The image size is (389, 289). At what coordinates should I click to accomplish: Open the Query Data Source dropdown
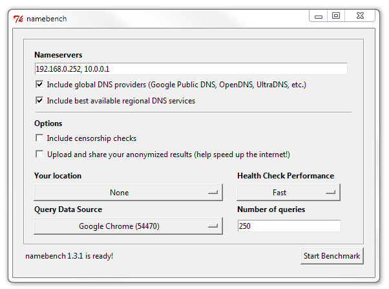coord(128,226)
